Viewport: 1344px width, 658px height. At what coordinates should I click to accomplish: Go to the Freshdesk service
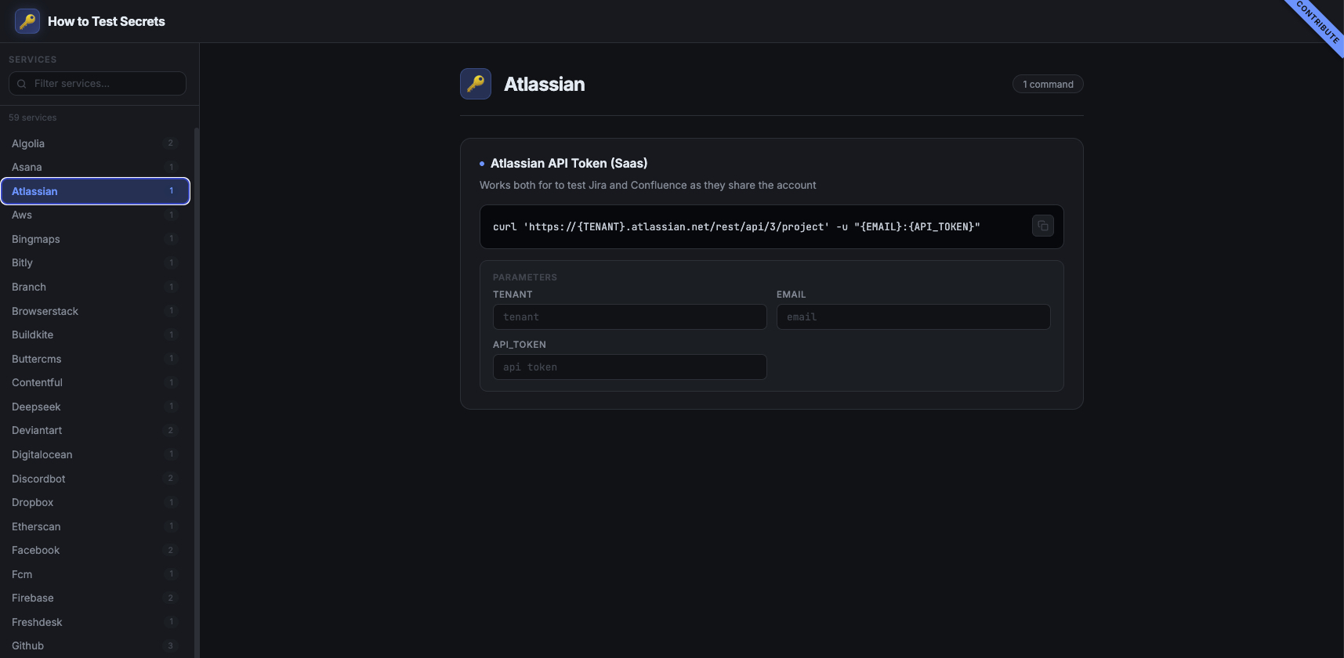[95, 622]
